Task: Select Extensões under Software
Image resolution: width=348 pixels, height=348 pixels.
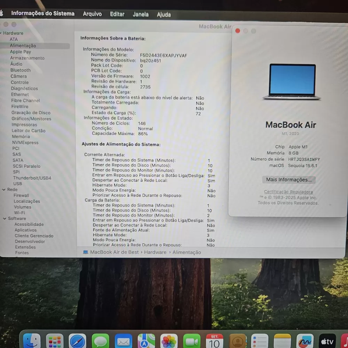Action: pos(25,247)
